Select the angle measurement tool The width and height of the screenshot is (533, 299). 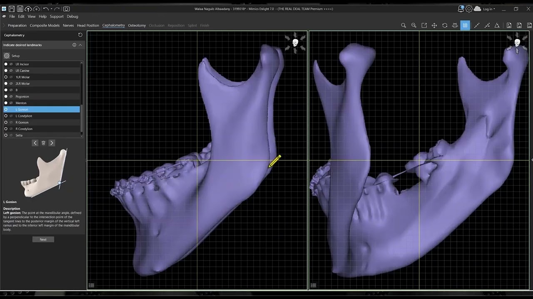tap(497, 25)
